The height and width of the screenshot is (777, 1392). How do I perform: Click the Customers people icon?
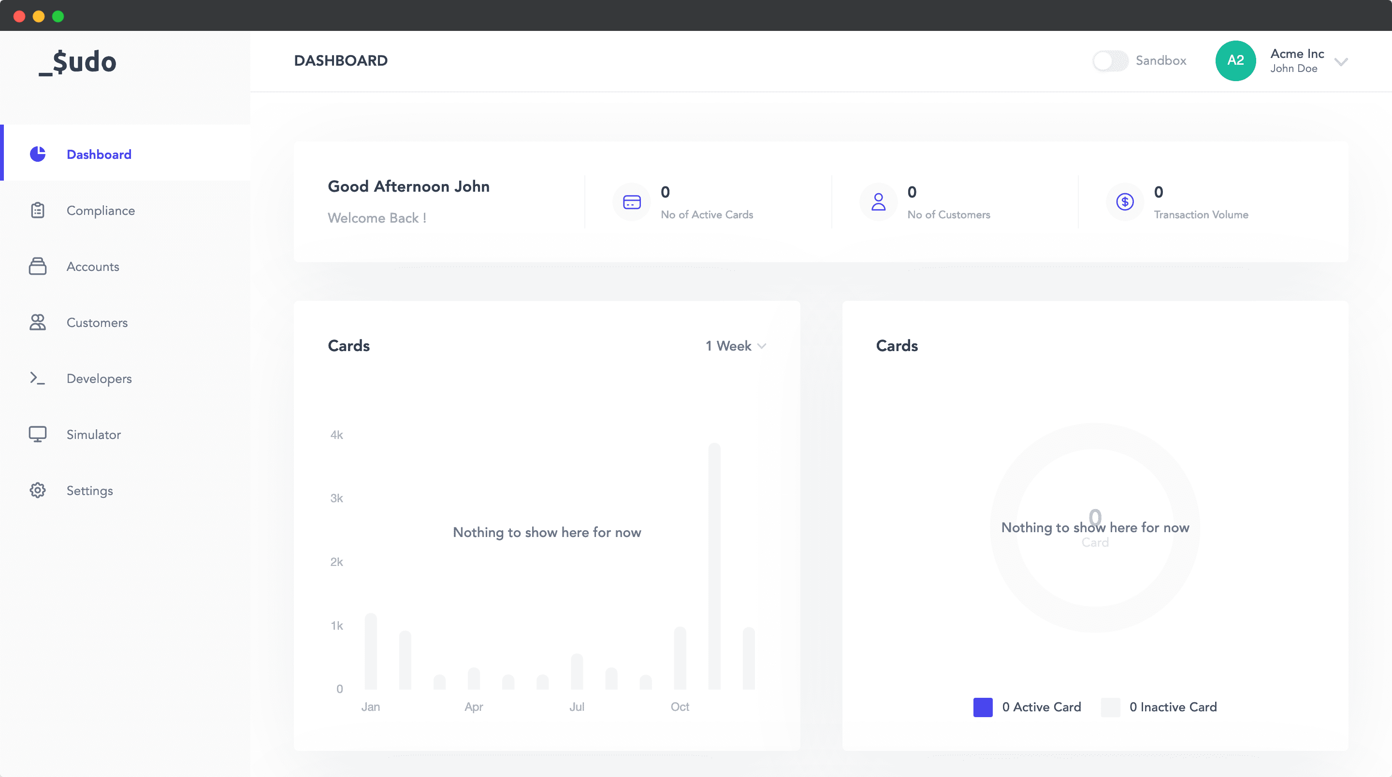point(37,323)
